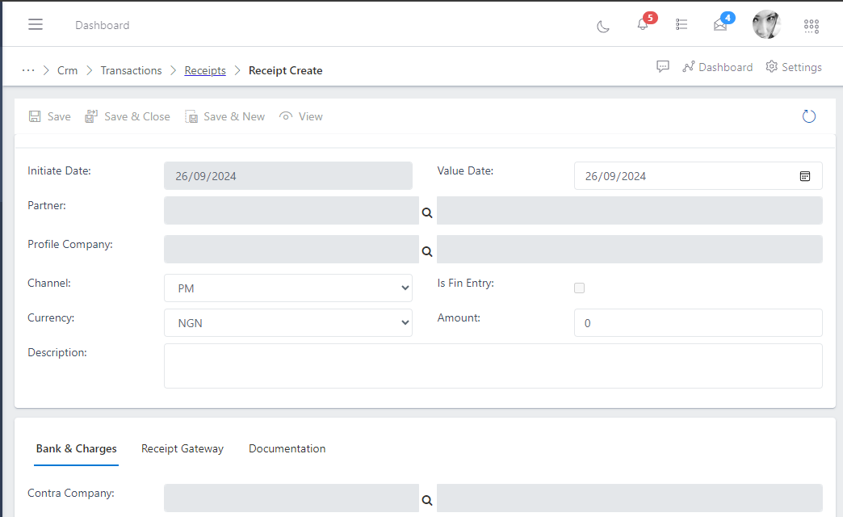This screenshot has height=517, width=843.
Task: Click Save & Close on the toolbar
Action: [x=128, y=116]
